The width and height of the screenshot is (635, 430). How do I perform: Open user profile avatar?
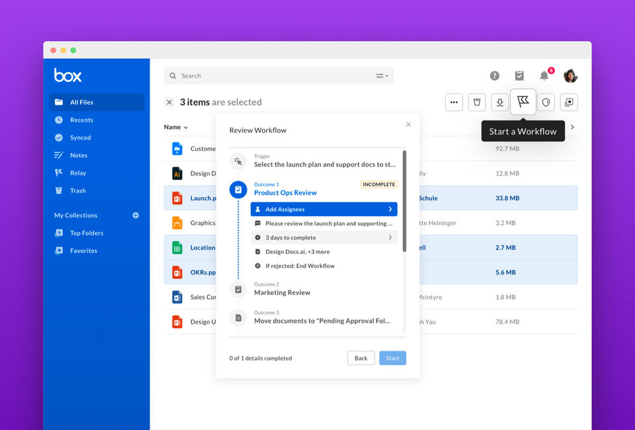tap(570, 75)
